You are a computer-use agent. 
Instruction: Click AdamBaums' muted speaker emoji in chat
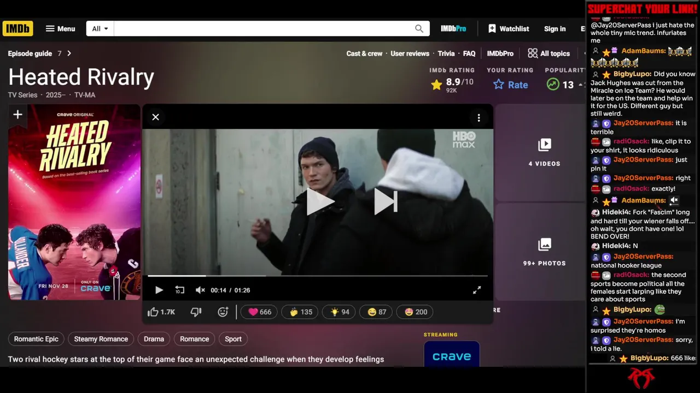(674, 200)
